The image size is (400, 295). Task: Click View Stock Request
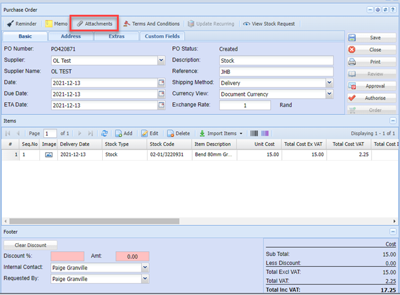click(x=269, y=24)
